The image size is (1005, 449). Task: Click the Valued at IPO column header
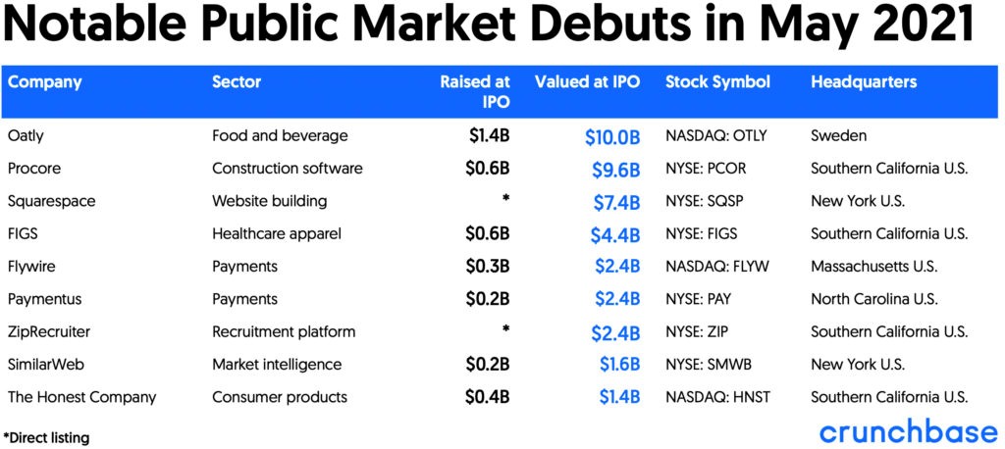pyautogui.click(x=587, y=82)
